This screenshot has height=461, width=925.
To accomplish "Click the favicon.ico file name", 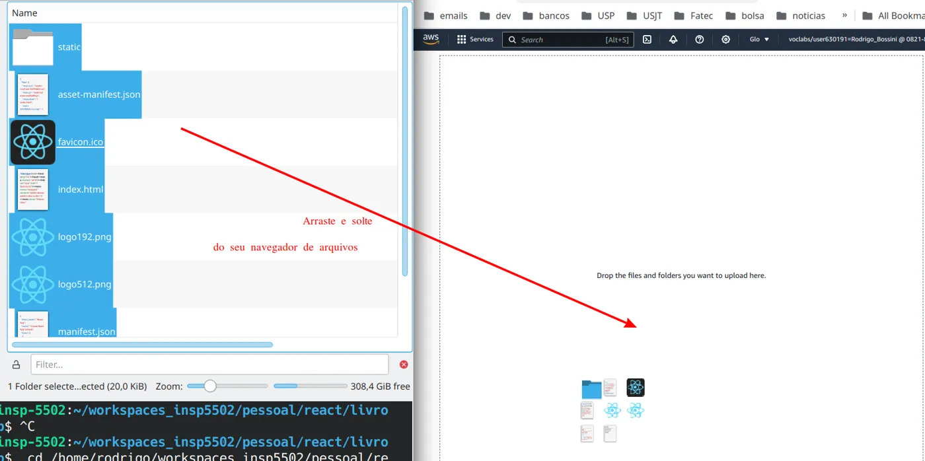I will pos(81,142).
